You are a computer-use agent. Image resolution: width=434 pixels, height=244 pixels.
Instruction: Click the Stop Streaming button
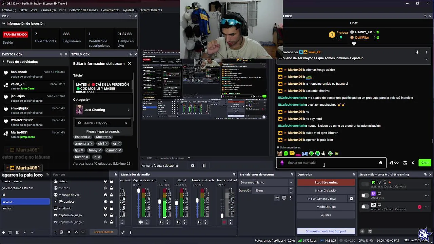coord(326,182)
